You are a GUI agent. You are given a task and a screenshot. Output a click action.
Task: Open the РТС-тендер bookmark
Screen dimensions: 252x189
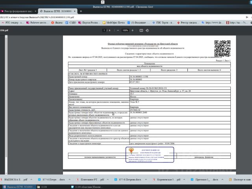13,23
